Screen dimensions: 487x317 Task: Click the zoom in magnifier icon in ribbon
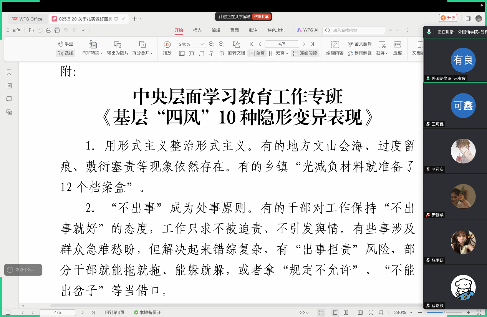click(x=222, y=44)
